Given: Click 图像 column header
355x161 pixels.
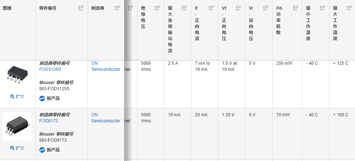Looking at the screenshot, I should tap(7, 8).
